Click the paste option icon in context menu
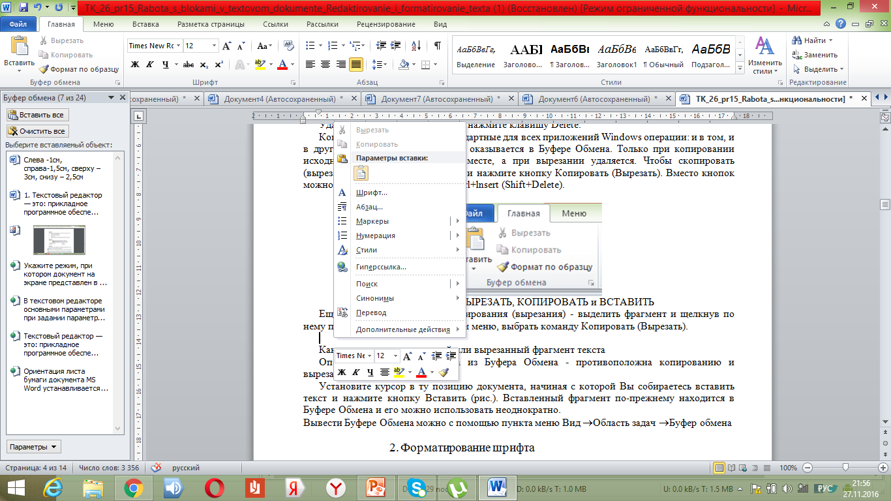The image size is (891, 501). (x=361, y=174)
